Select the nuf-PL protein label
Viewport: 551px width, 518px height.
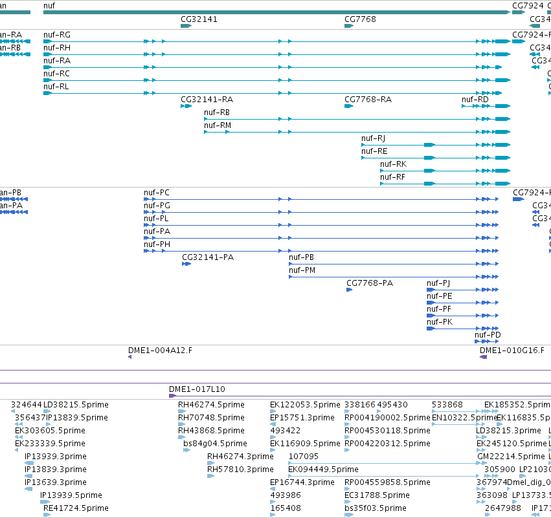[x=156, y=219]
